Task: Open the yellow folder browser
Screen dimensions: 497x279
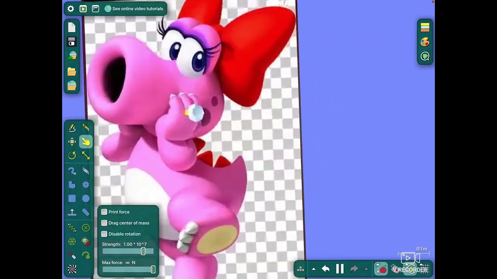Action: point(72,71)
